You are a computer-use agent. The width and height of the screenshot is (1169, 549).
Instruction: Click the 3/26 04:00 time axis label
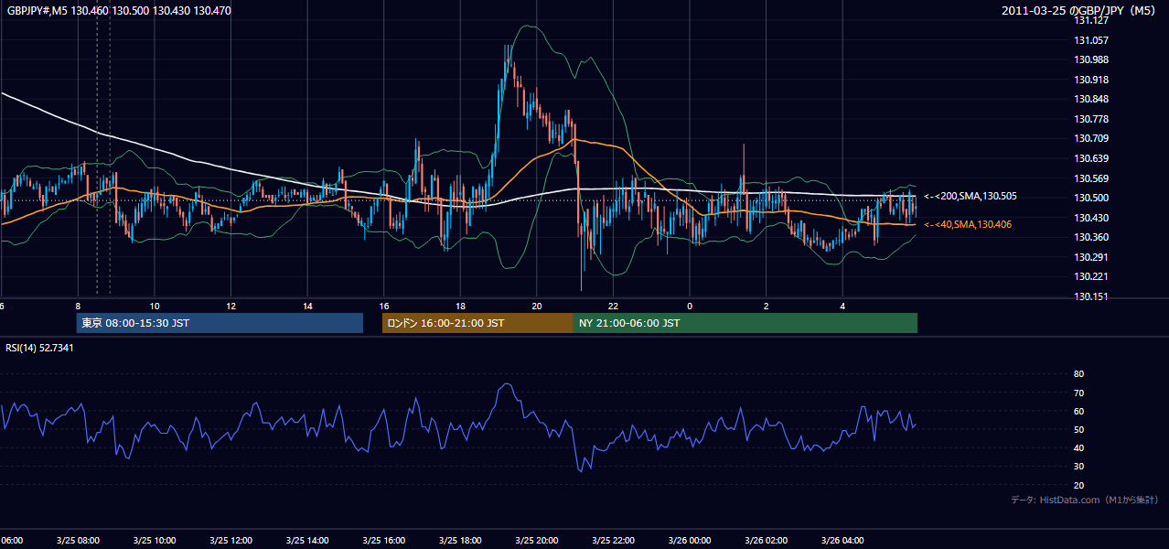point(842,541)
